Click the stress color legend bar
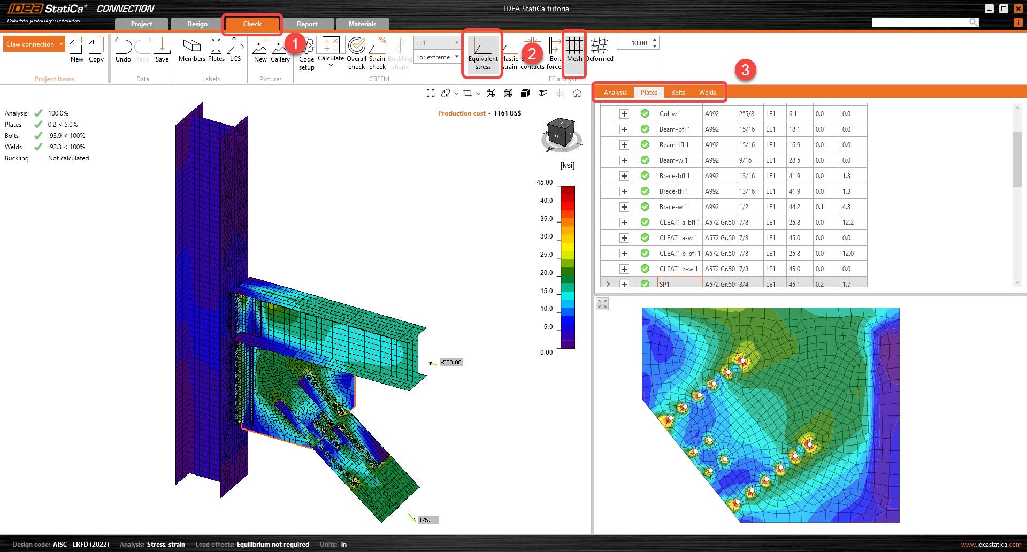Screen dimensions: 1027x552 click(x=567, y=267)
